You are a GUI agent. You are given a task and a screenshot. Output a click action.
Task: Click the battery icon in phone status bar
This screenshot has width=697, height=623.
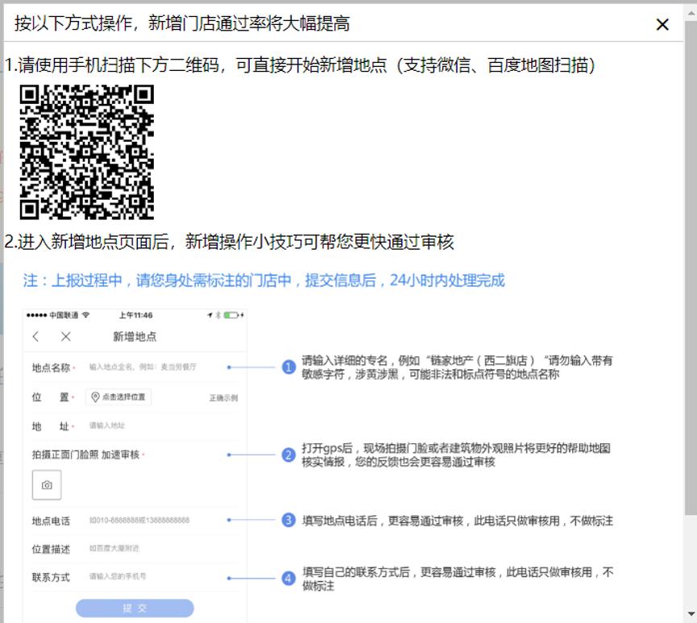pos(230,316)
